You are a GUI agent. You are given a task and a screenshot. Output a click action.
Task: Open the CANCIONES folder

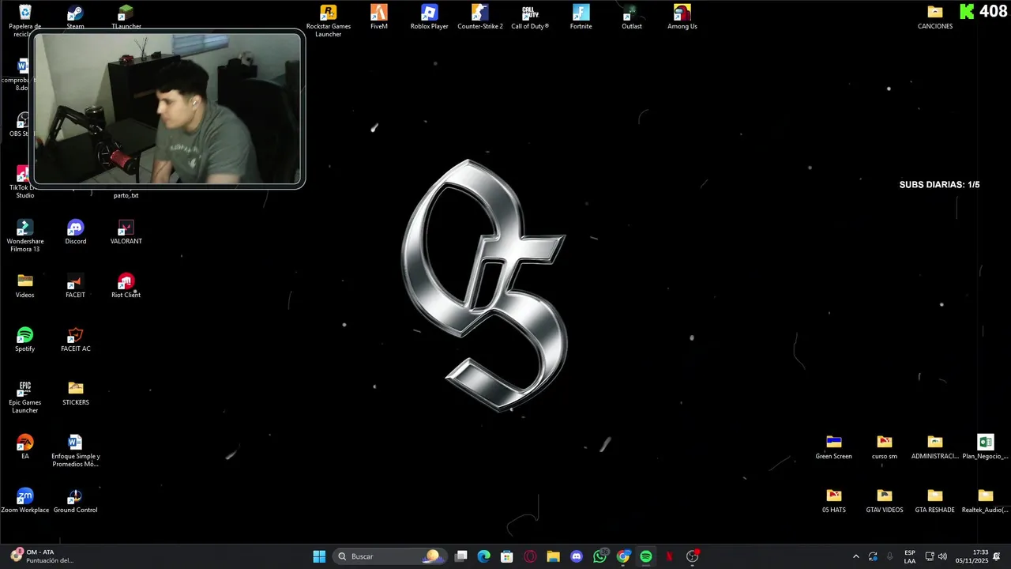[x=935, y=17]
